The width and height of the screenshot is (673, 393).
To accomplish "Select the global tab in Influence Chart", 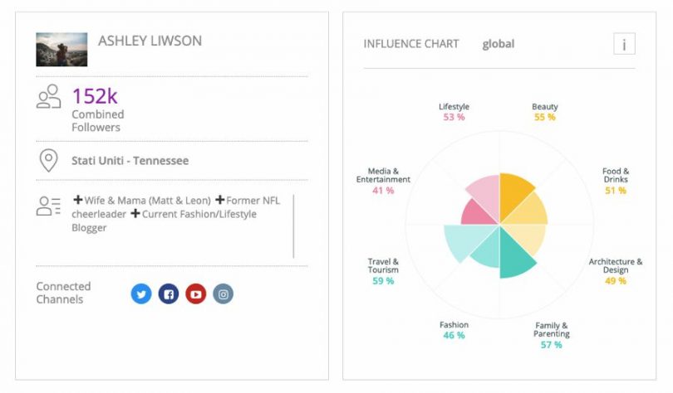I will click(x=498, y=44).
